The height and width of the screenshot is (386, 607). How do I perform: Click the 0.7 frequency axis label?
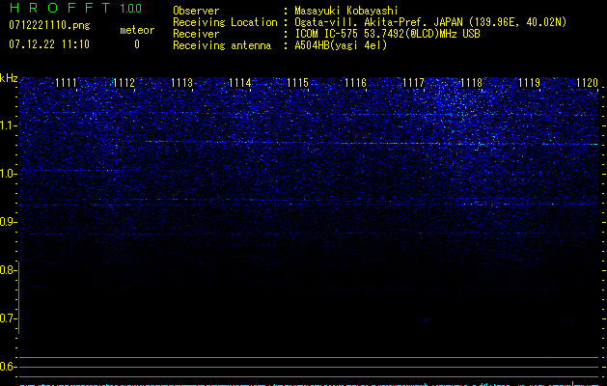pyautogui.click(x=9, y=318)
